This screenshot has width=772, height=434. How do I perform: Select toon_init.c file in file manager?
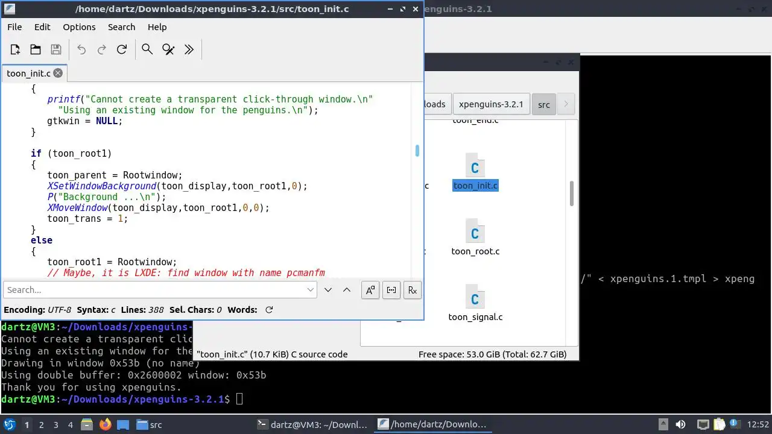(475, 173)
